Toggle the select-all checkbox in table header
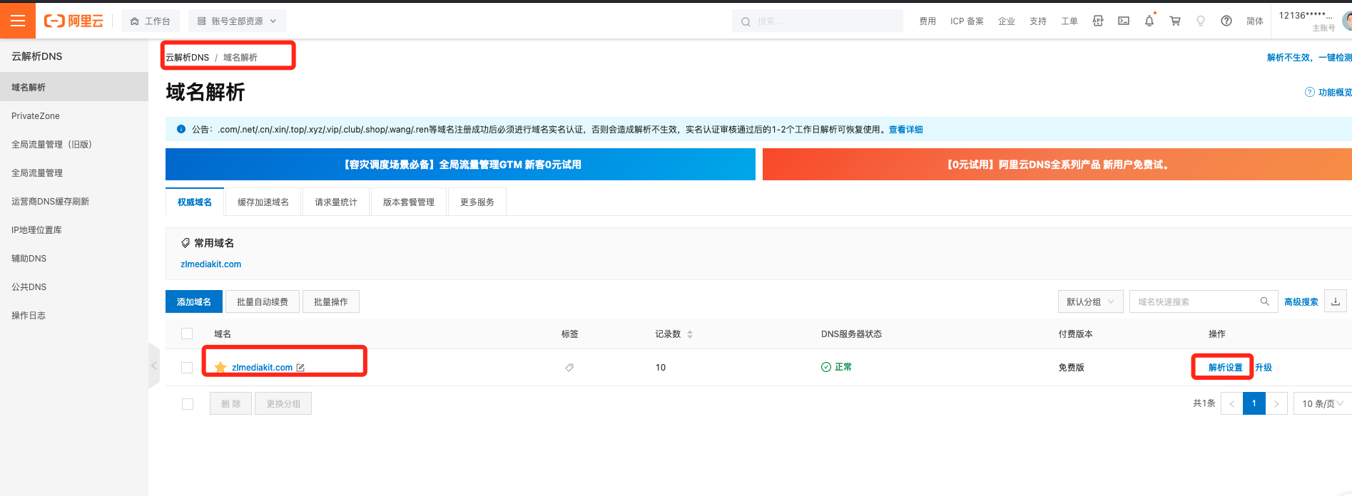1352x496 pixels. tap(187, 334)
